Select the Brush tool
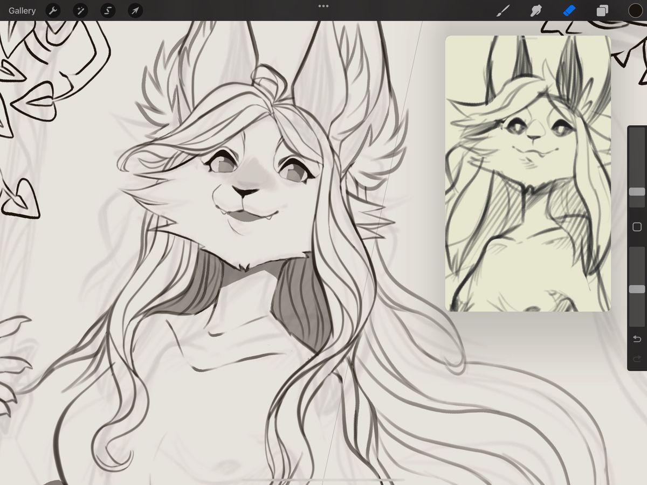647x485 pixels. point(503,10)
